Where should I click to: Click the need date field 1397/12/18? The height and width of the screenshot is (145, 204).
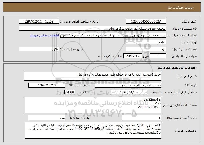pyautogui.click(x=47, y=85)
